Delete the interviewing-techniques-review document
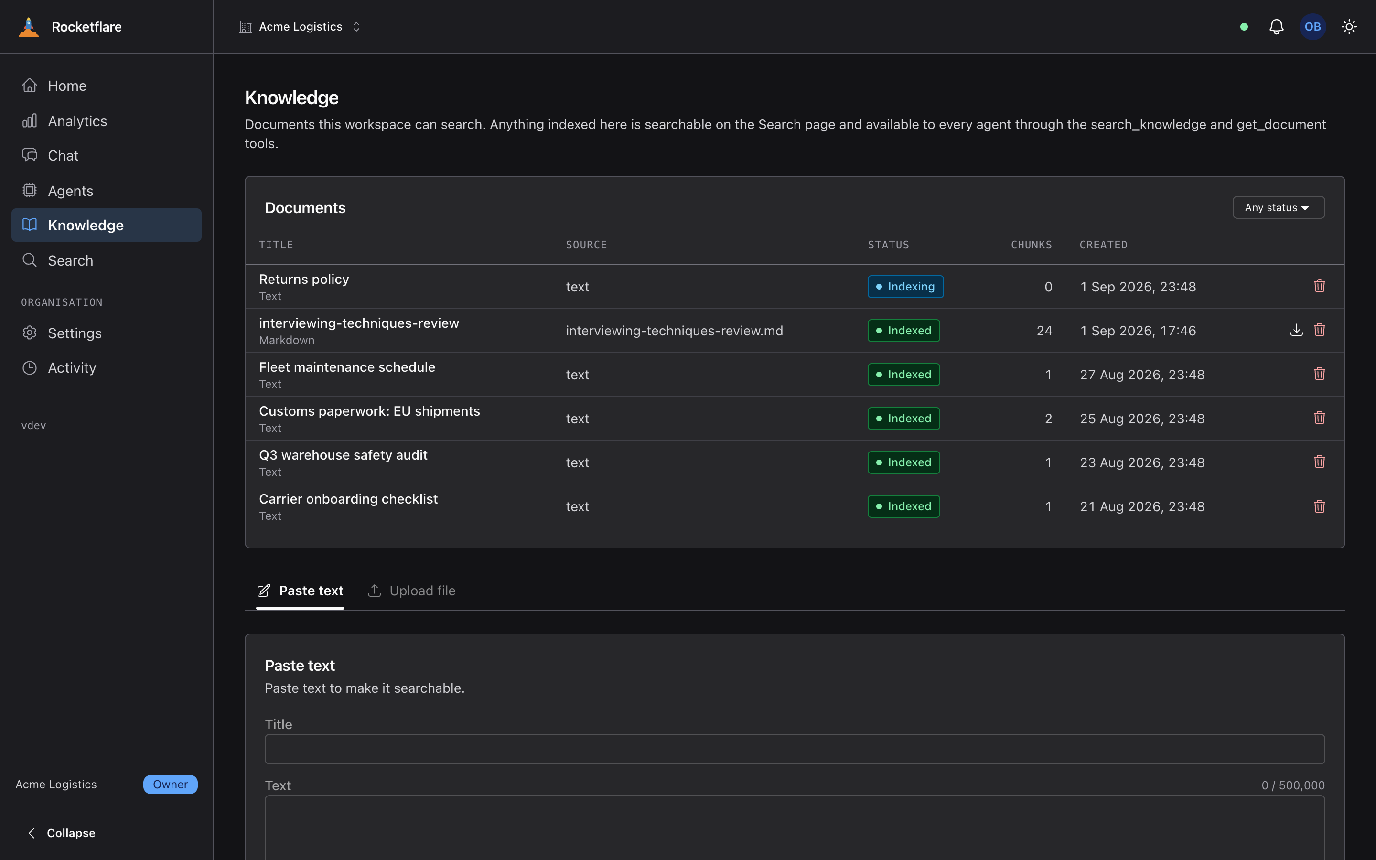Image resolution: width=1376 pixels, height=860 pixels. tap(1320, 330)
